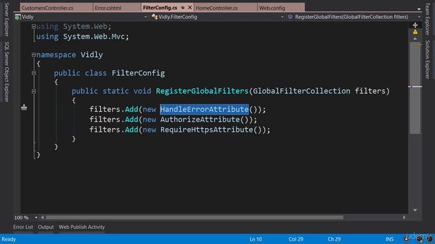
Task: Close the FilterConfig.cs tab
Action: 190,7
